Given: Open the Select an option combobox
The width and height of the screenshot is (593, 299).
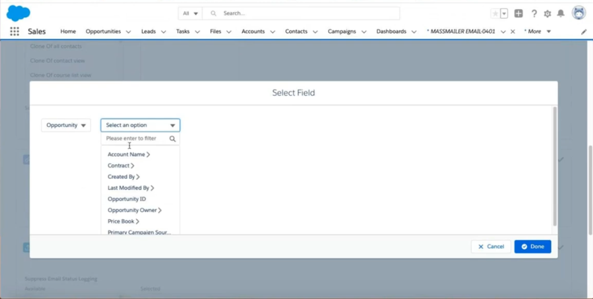Looking at the screenshot, I should tap(140, 125).
